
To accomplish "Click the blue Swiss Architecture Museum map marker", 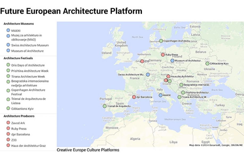I will pyautogui.click(x=148, y=75).
